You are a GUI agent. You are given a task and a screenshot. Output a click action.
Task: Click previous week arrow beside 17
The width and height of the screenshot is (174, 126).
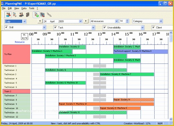click(22, 38)
